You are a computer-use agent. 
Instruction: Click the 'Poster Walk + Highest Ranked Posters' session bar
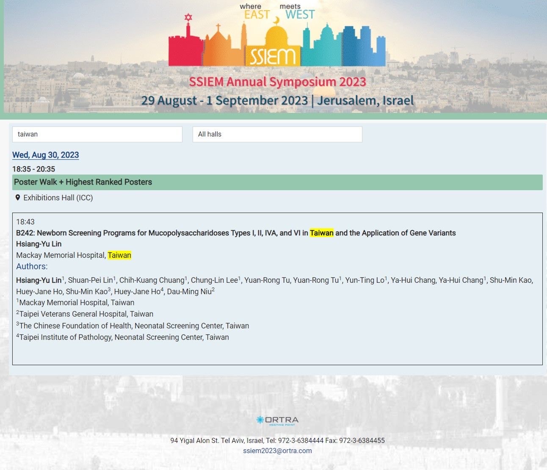point(277,182)
